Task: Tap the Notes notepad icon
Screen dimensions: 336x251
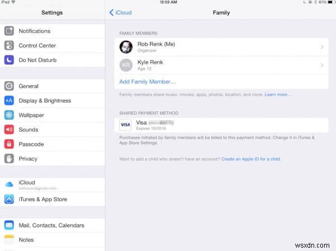Action: tap(9, 240)
